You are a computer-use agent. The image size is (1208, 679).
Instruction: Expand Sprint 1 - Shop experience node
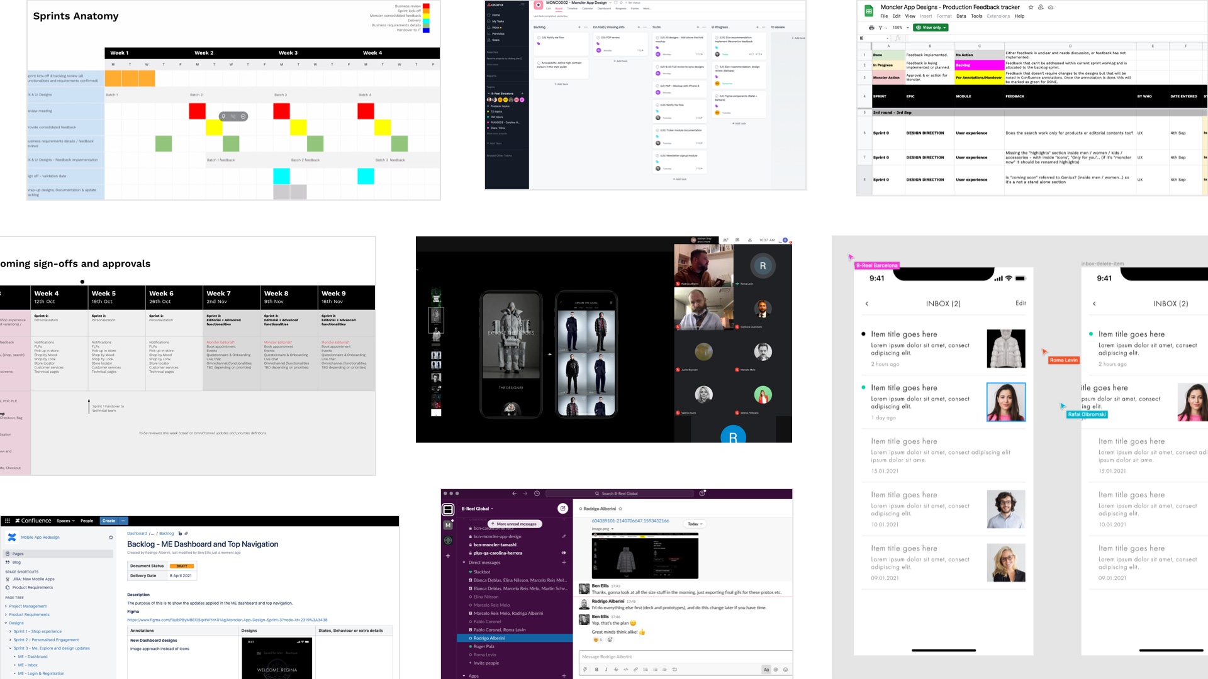(11, 631)
